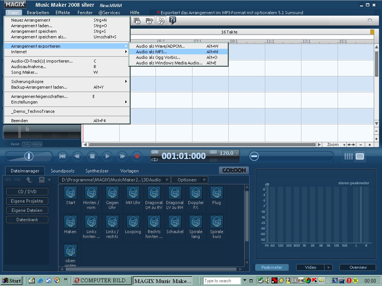Switch to the Vorlagen tab

point(129,171)
